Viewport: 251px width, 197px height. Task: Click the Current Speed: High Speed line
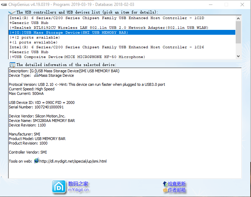[32, 89]
